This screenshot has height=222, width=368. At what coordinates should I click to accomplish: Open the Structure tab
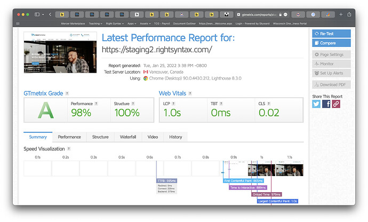tap(100, 137)
